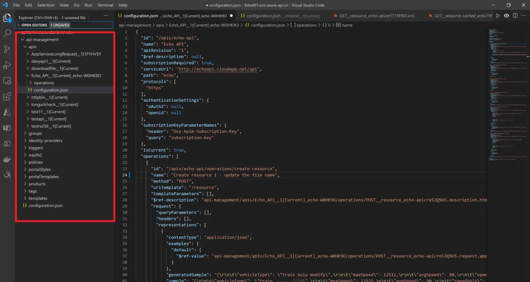Open the Run and Debug view
This screenshot has width=530, height=282.
[x=7, y=65]
